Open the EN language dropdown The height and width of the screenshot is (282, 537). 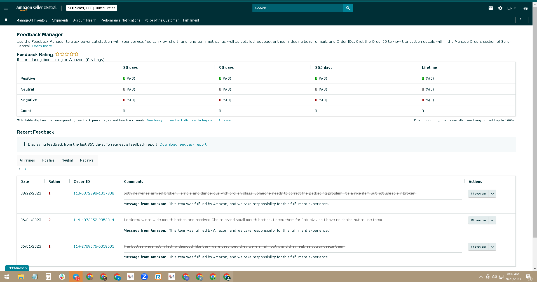click(512, 8)
